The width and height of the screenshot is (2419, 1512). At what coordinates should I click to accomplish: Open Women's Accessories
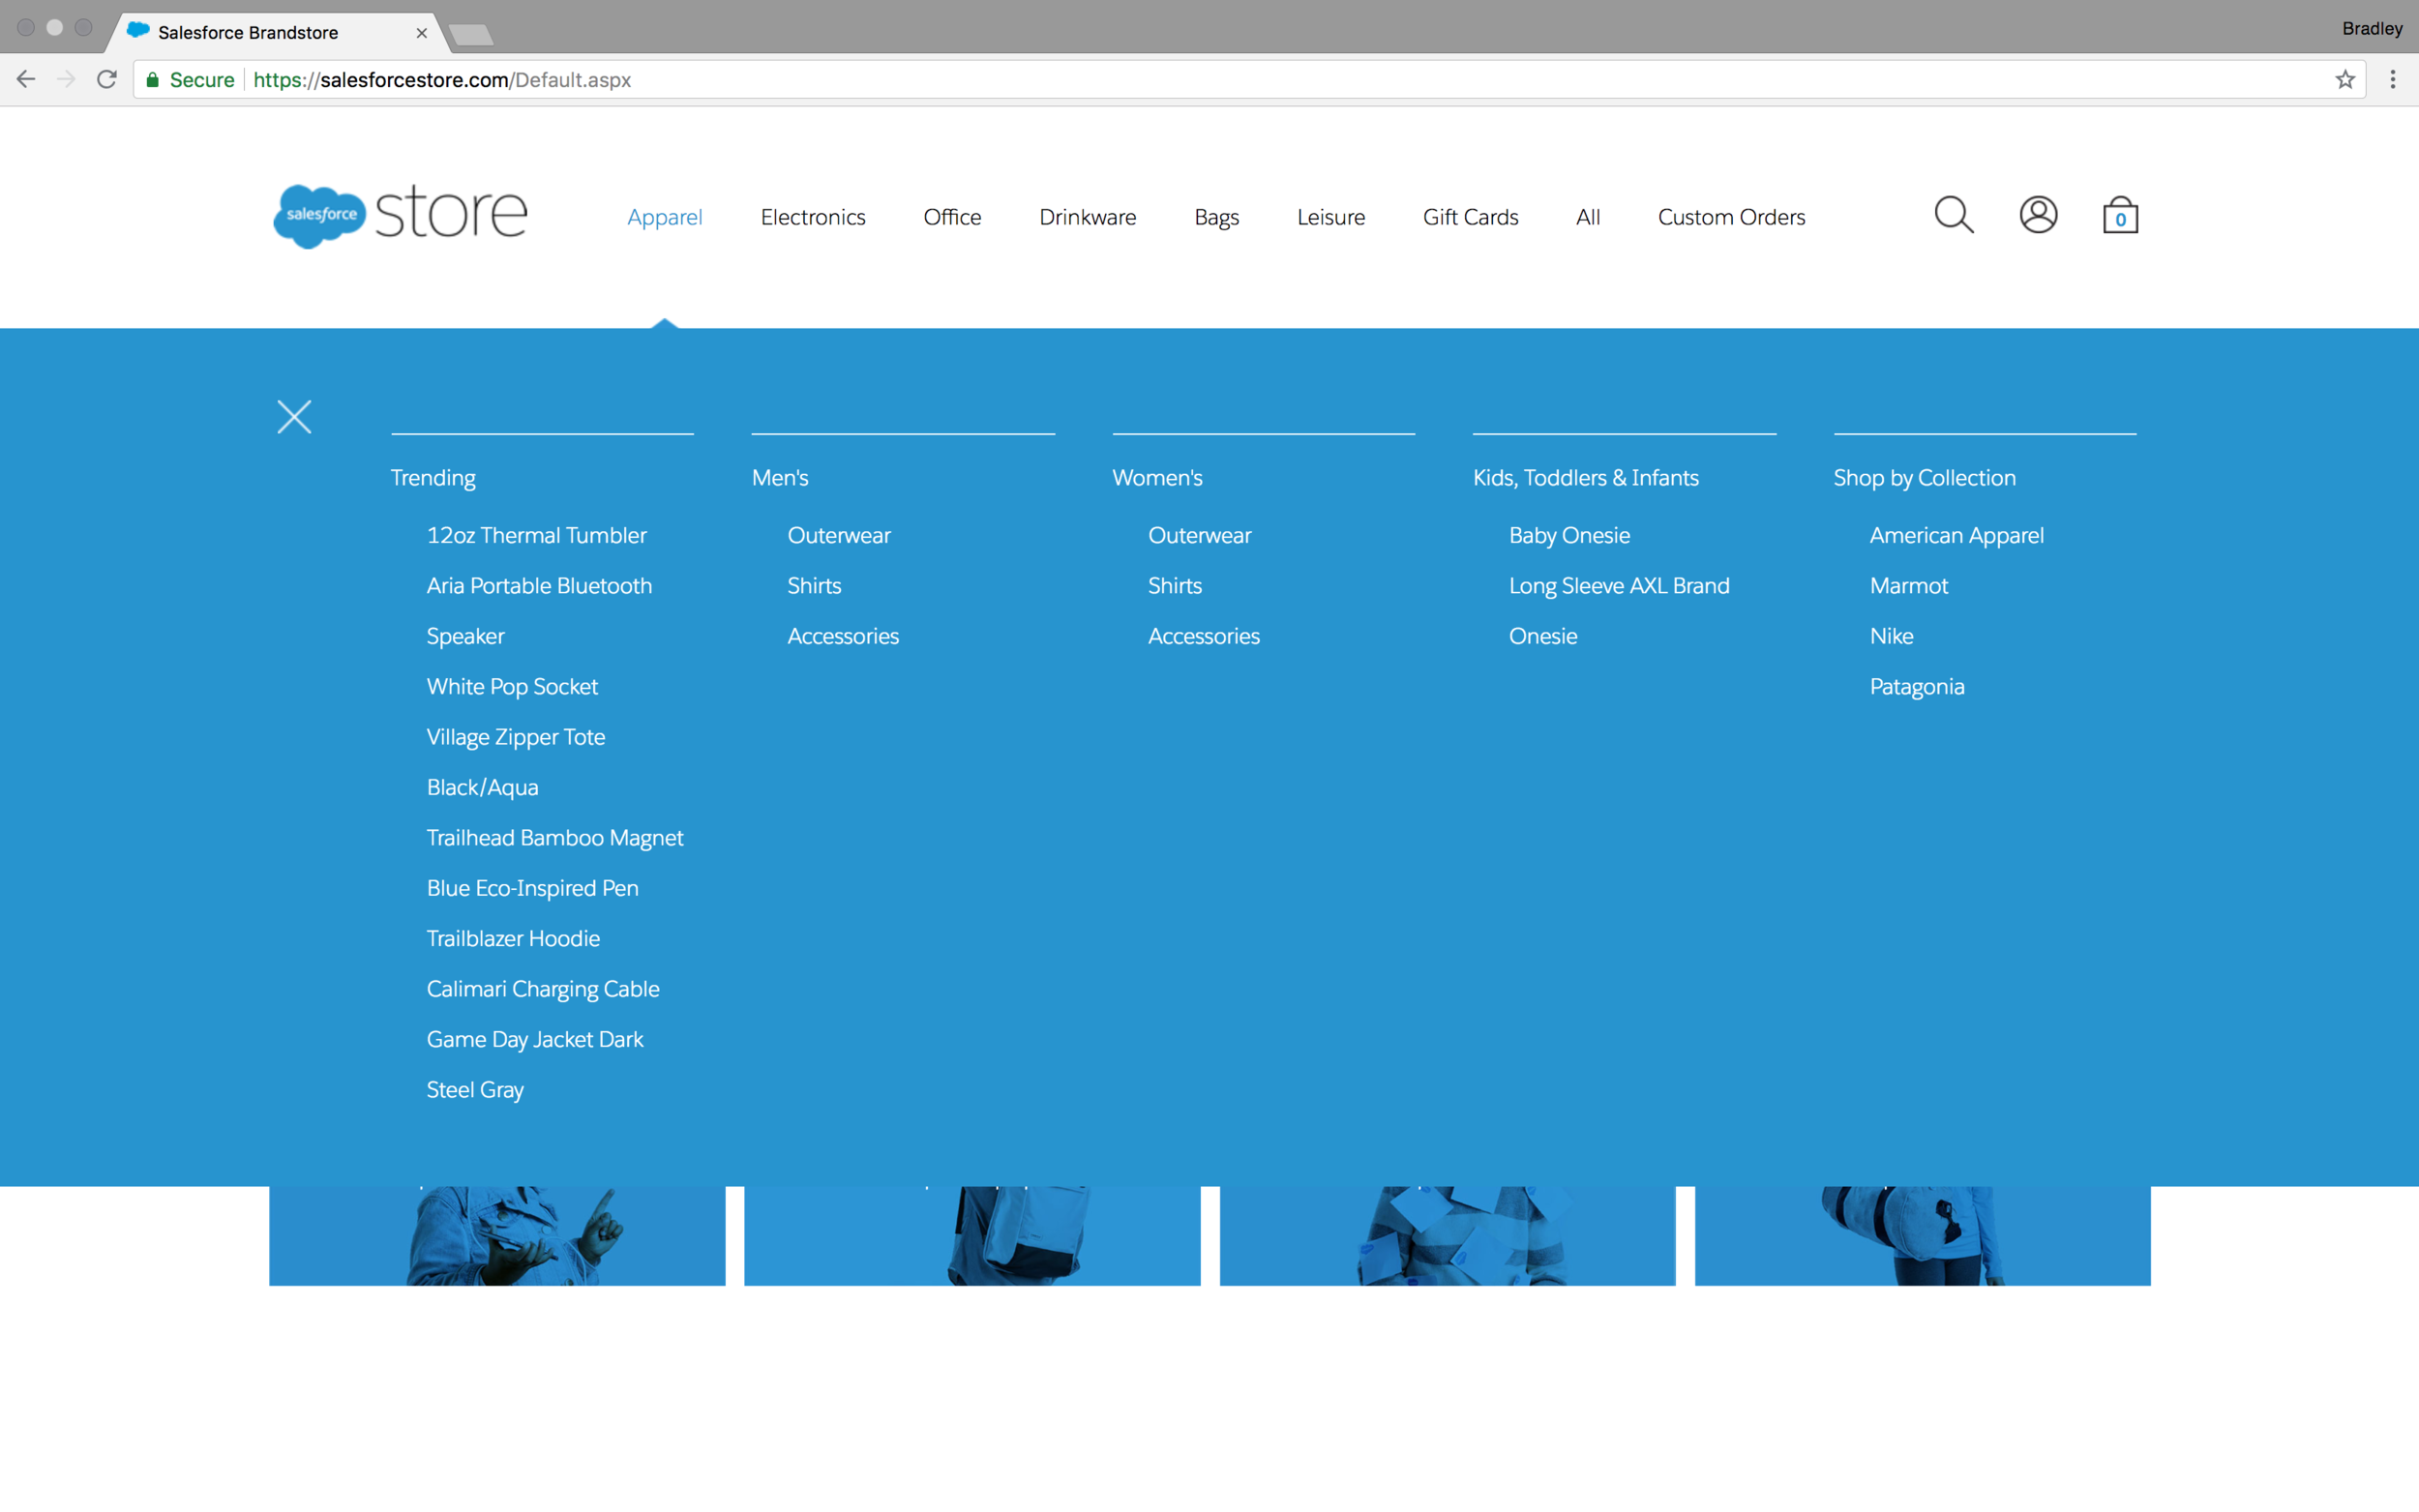tap(1204, 636)
